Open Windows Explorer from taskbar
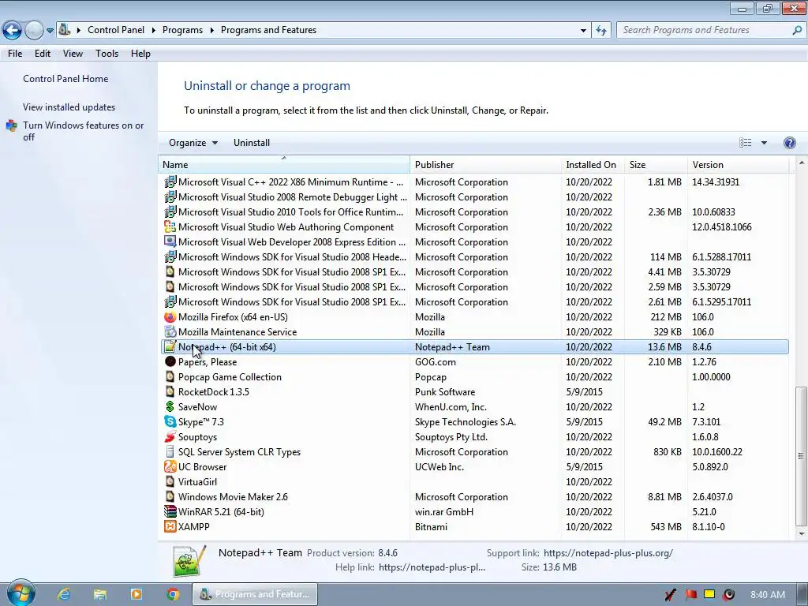808x606 pixels. (100, 594)
